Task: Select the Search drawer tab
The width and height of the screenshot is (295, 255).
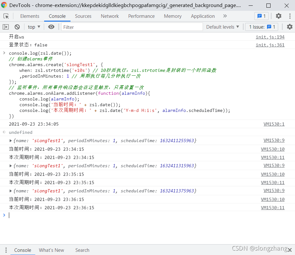Action: tap(82, 250)
